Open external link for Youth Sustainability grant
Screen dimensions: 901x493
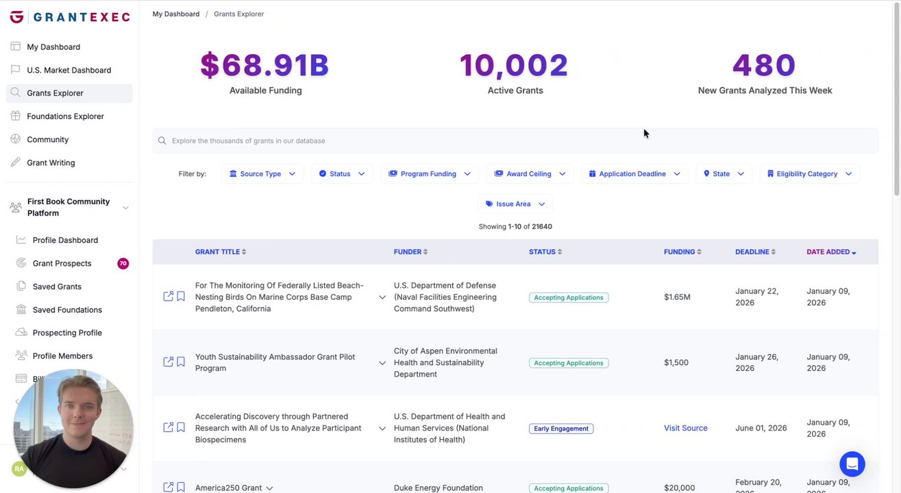pyautogui.click(x=168, y=362)
